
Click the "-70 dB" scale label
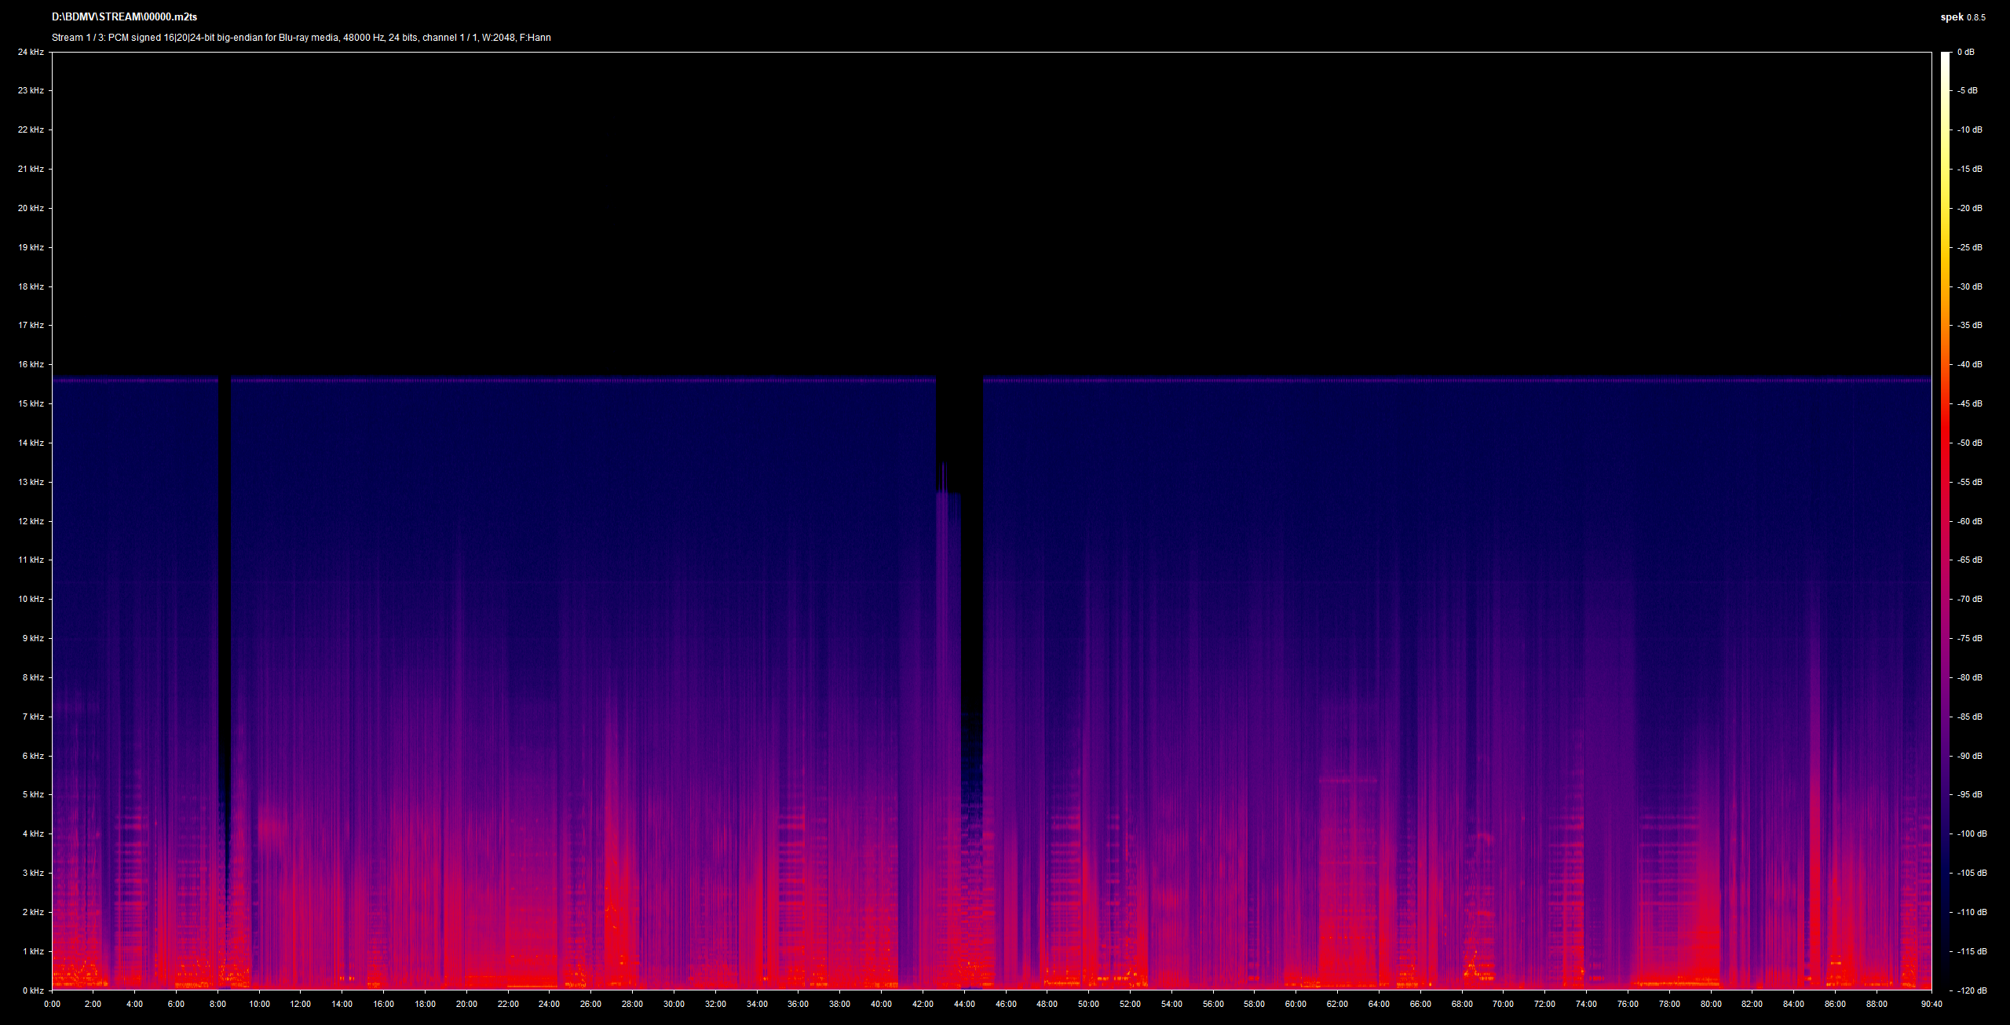click(x=1970, y=600)
